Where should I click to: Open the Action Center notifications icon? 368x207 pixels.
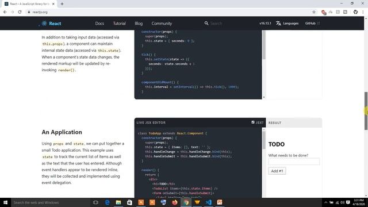(348, 202)
